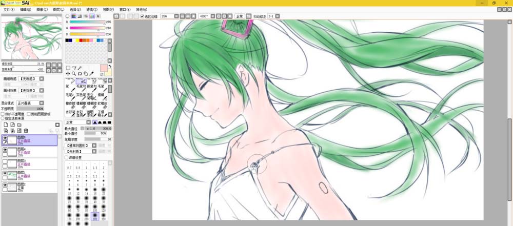Toggle the swatches panel icon

click(x=92, y=16)
